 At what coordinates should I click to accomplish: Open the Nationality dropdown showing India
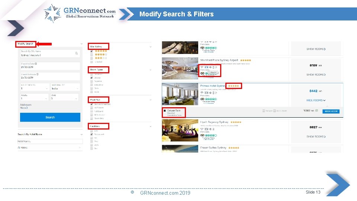point(65,89)
